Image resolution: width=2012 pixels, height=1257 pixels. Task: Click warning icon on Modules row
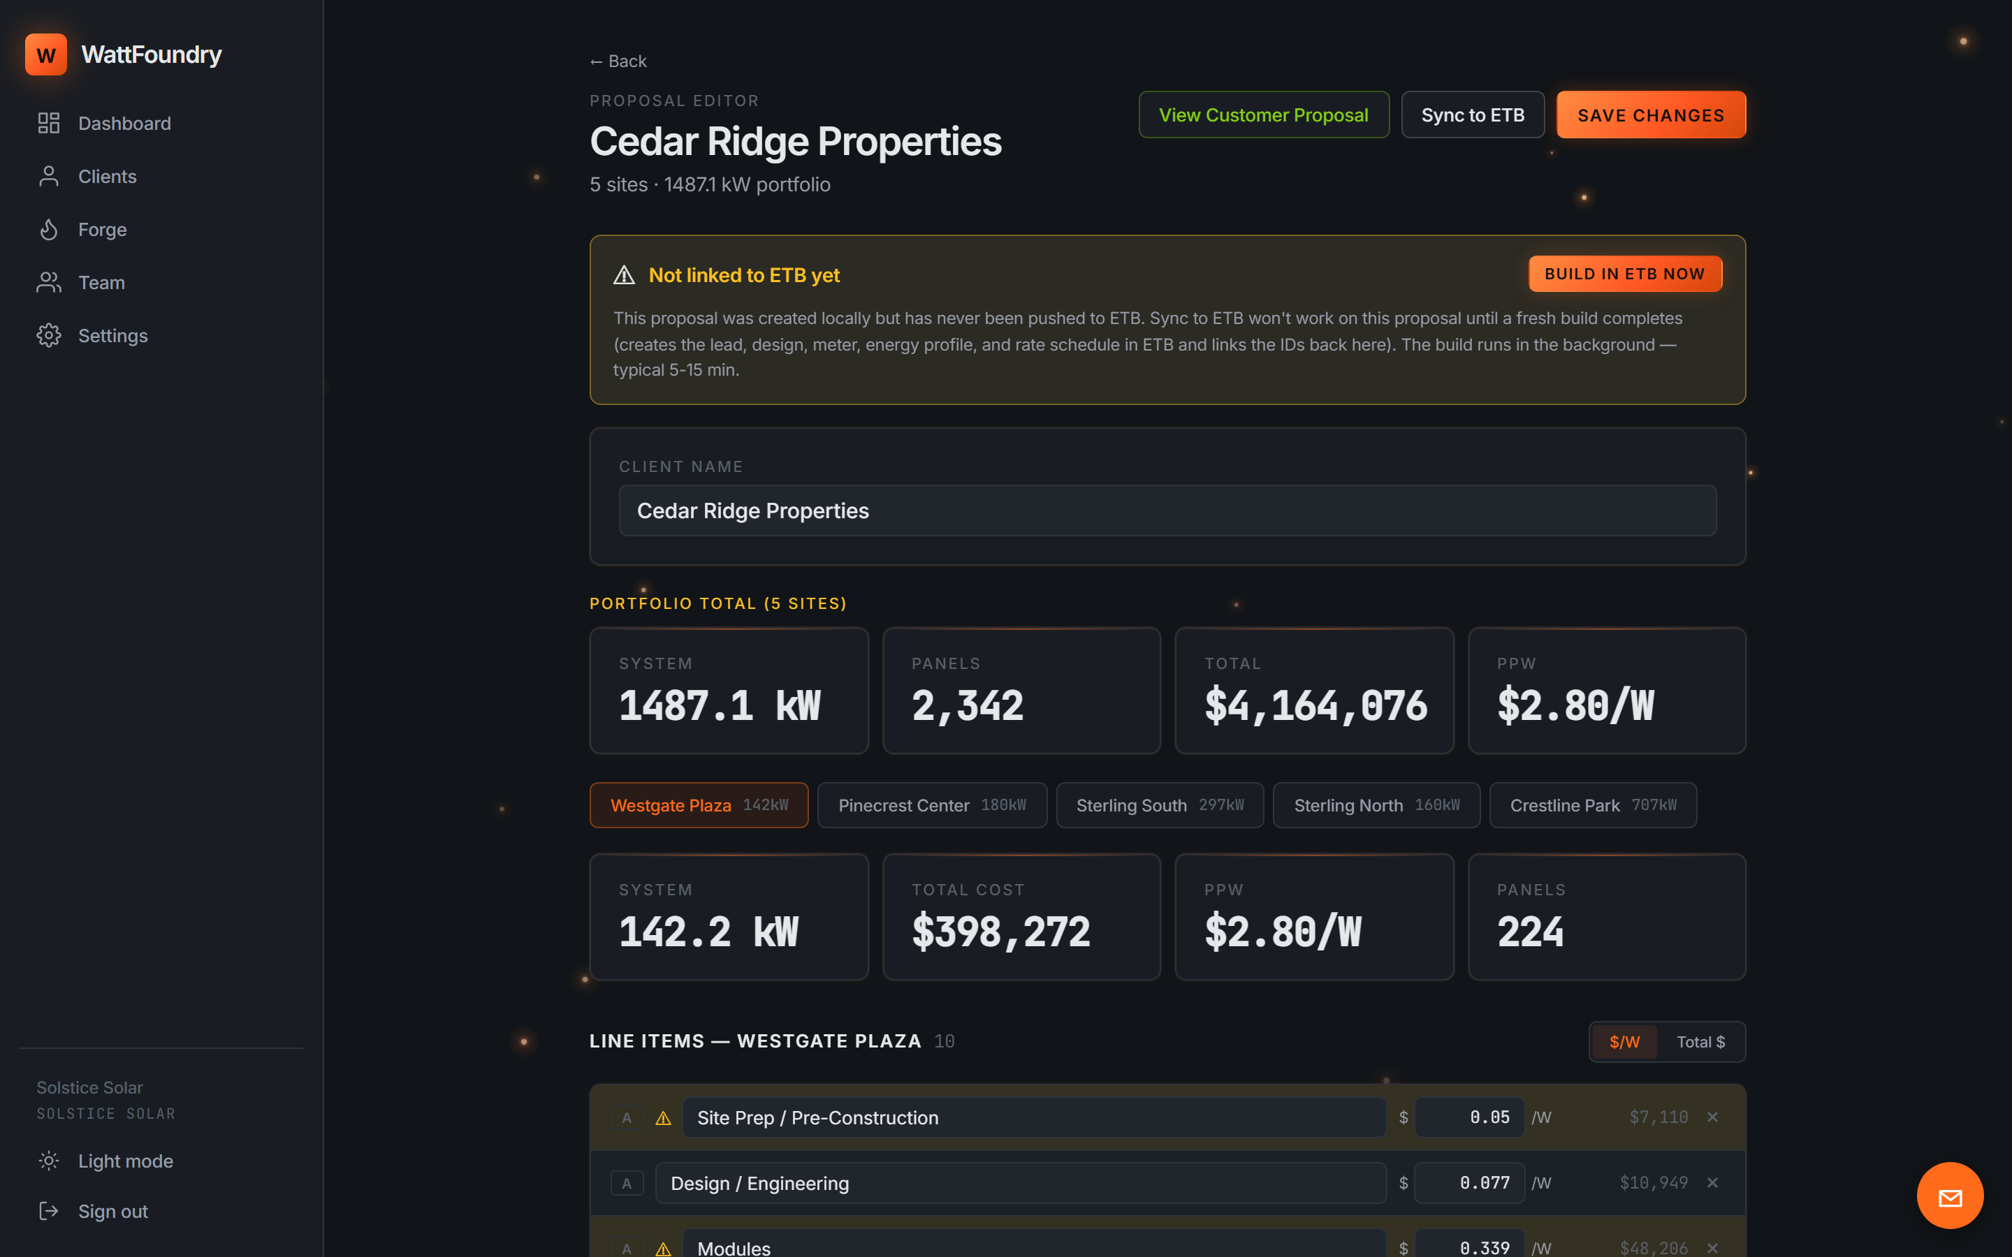point(664,1249)
